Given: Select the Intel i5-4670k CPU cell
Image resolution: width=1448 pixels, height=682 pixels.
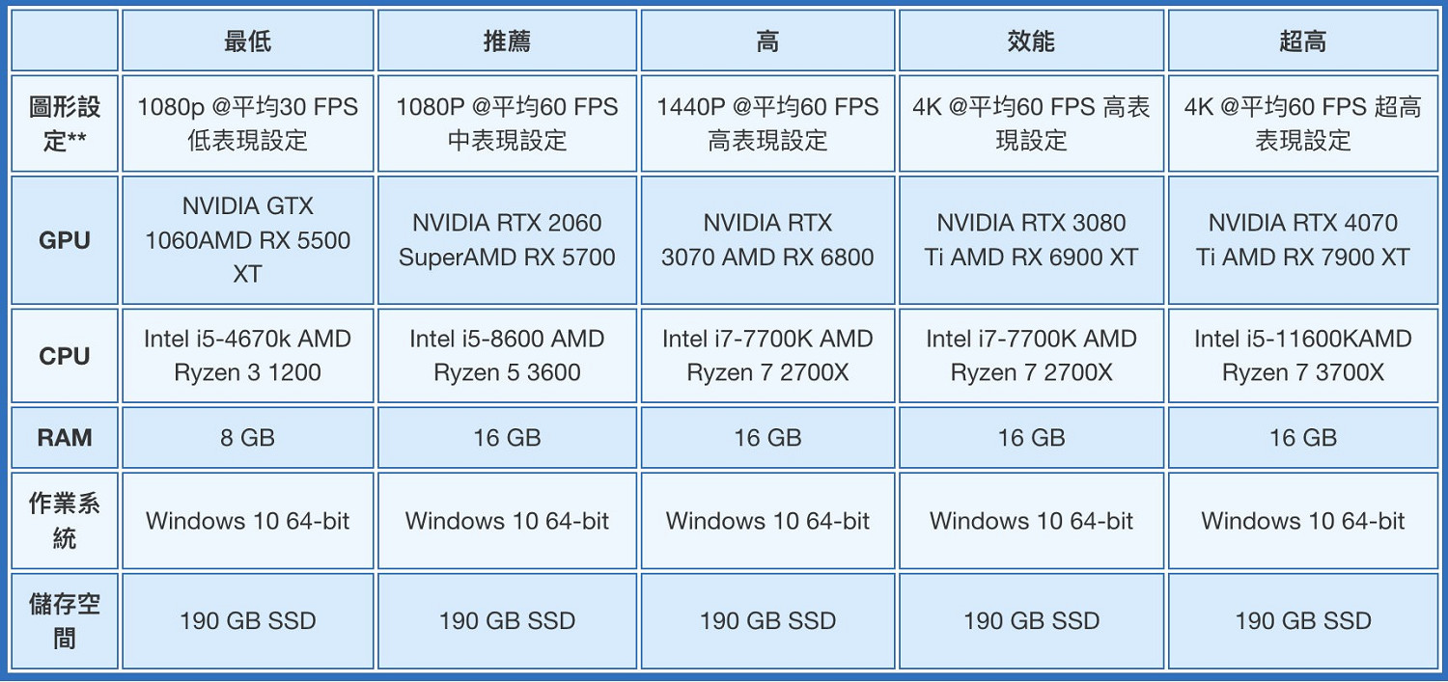Looking at the screenshot, I should [247, 356].
